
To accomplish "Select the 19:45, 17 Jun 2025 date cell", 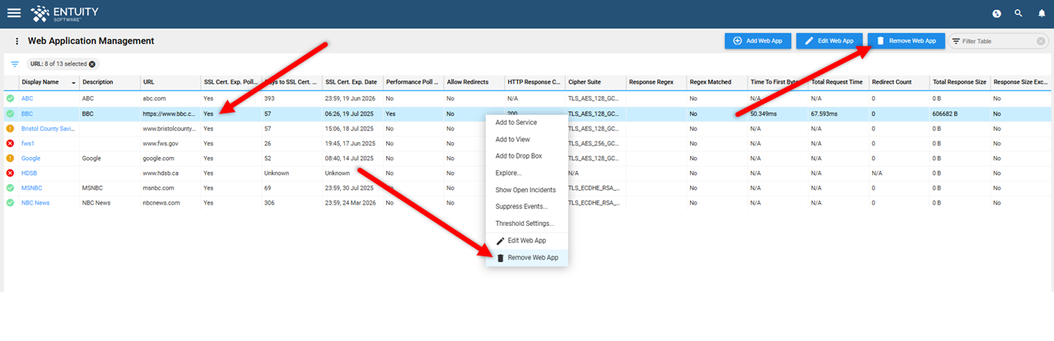I will point(352,143).
